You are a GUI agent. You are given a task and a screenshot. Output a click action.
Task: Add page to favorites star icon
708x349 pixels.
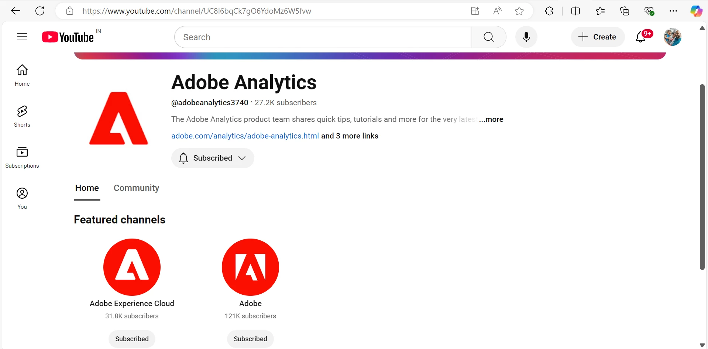[519, 11]
